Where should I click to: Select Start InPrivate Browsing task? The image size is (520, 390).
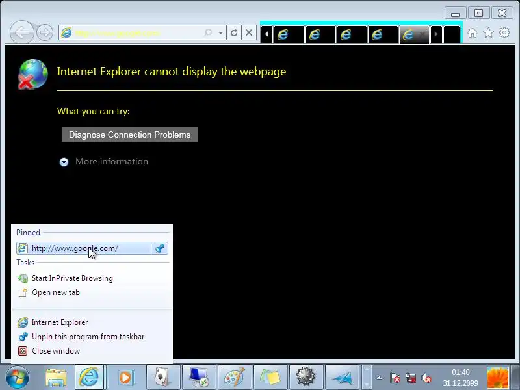72,278
